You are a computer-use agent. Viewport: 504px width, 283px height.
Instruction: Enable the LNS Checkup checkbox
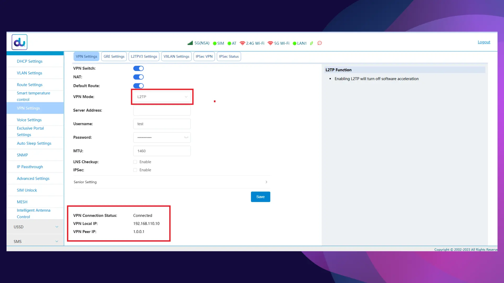(135, 162)
